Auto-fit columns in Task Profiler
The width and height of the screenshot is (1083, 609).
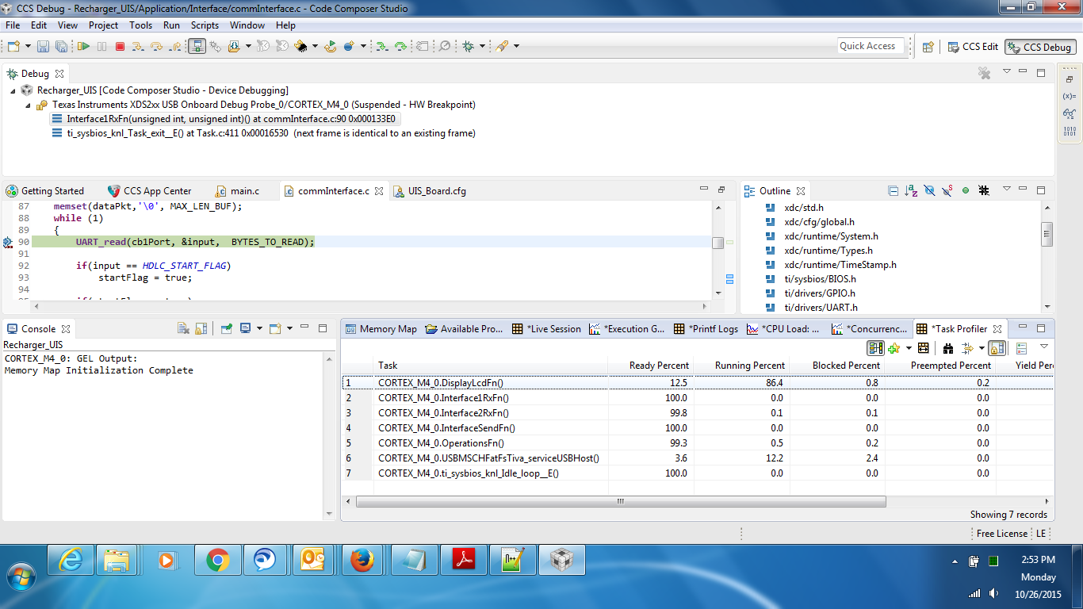pyautogui.click(x=922, y=347)
